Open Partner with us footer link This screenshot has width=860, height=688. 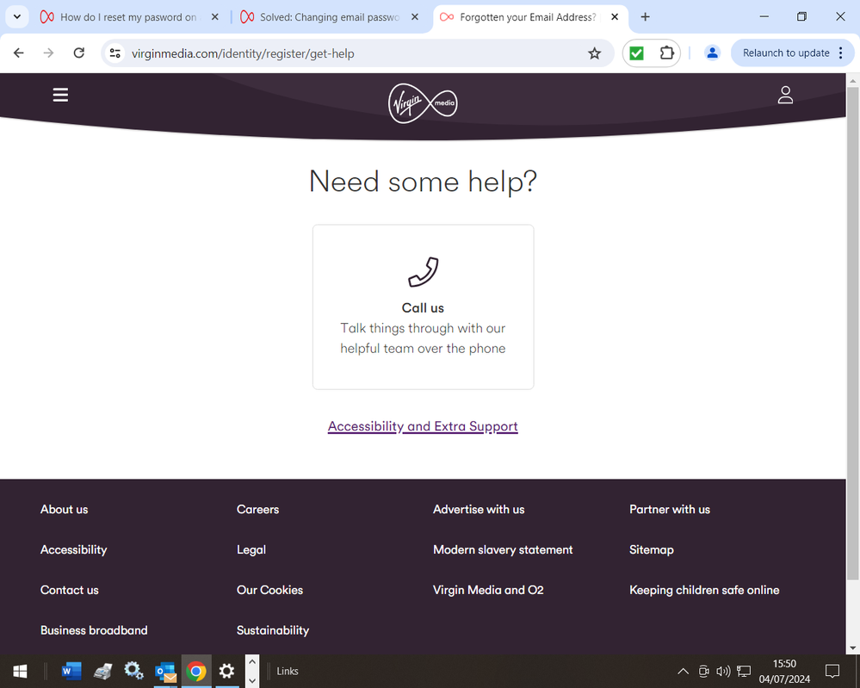(x=670, y=510)
